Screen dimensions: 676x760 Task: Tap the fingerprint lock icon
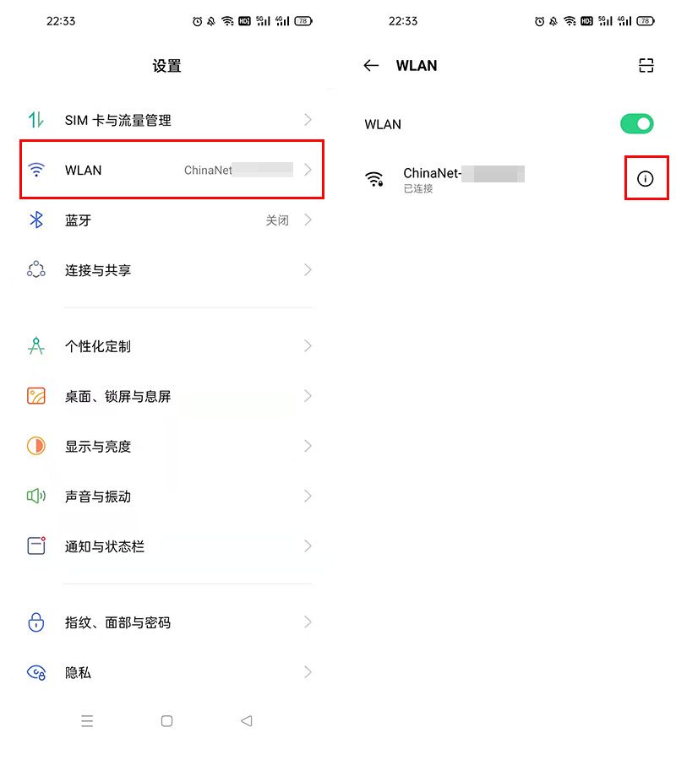tap(36, 622)
